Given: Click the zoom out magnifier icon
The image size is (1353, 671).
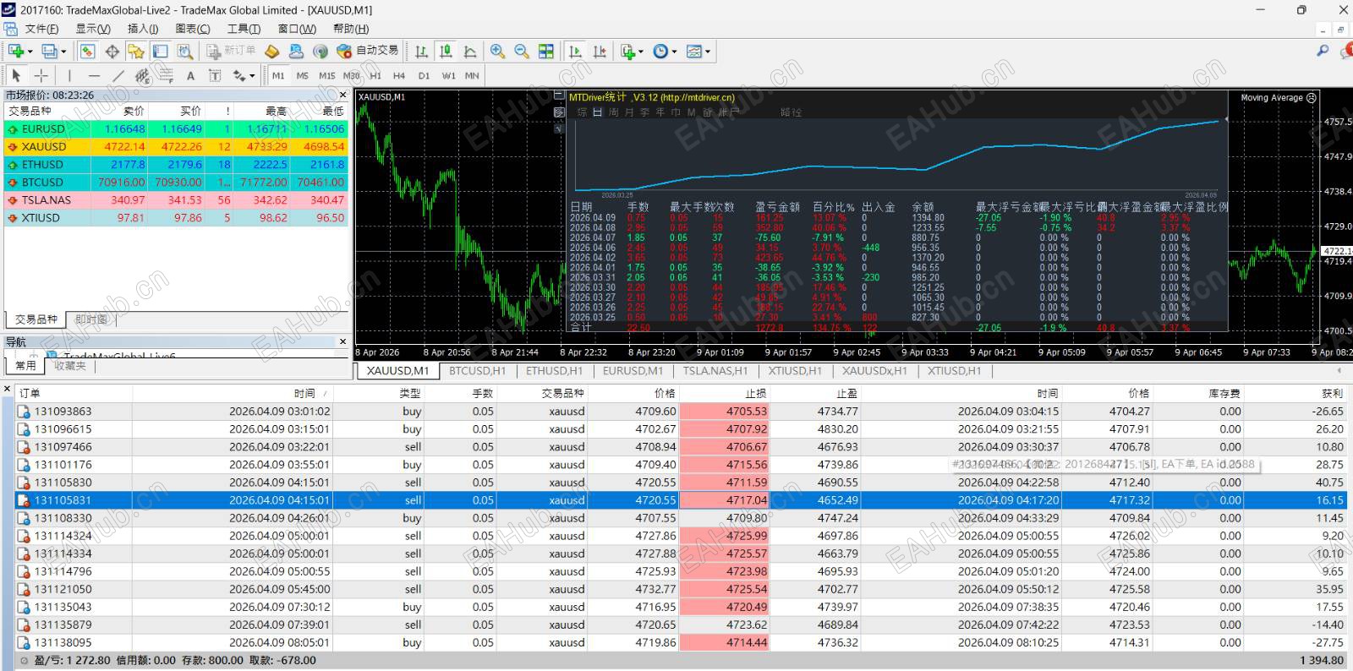Looking at the screenshot, I should (x=522, y=52).
